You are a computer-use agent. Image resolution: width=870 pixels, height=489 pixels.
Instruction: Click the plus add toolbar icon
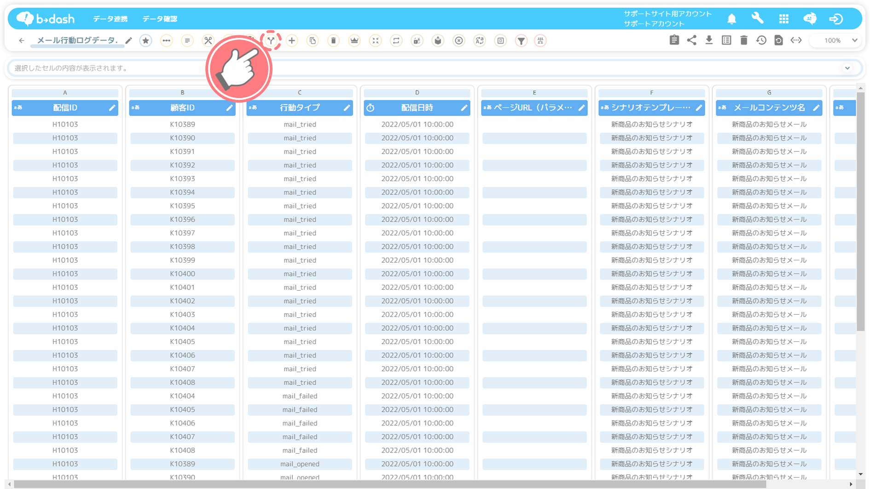(x=292, y=40)
